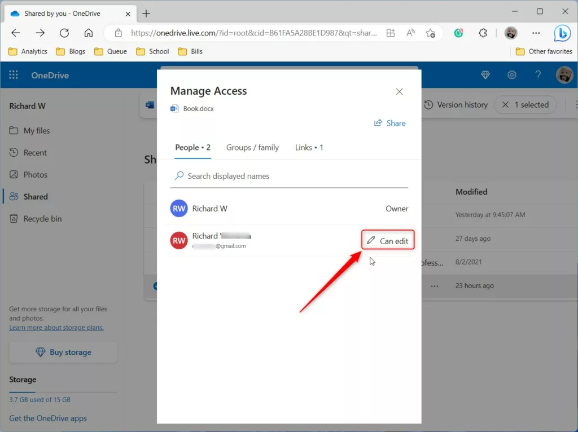The width and height of the screenshot is (578, 432).
Task: Open the three dots menu on selected row
Action: coord(435,286)
